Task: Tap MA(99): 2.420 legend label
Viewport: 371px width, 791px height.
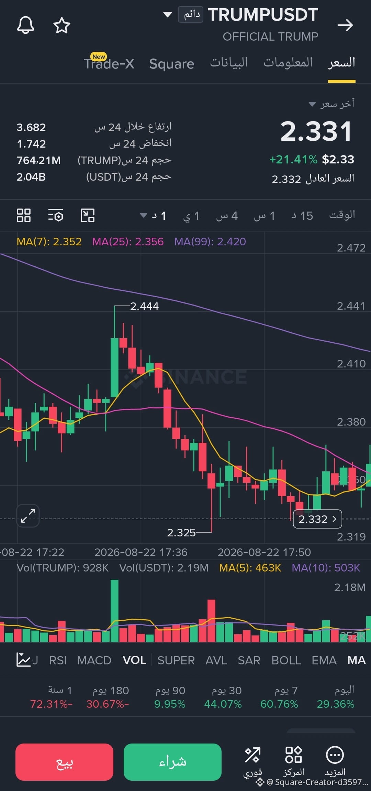Action: pyautogui.click(x=210, y=242)
